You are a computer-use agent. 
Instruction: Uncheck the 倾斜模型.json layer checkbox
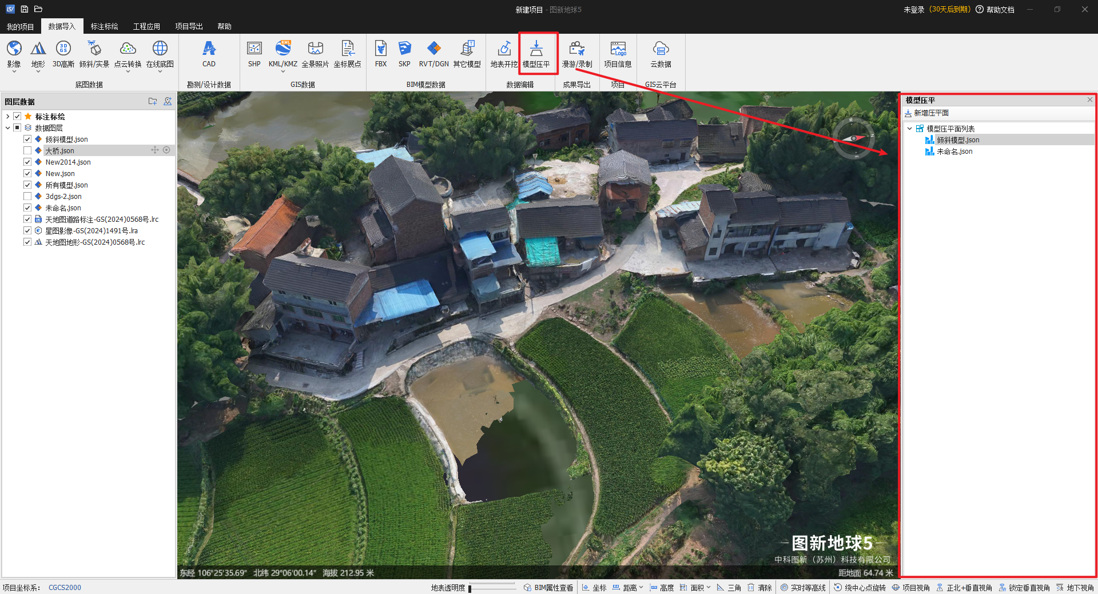27,139
